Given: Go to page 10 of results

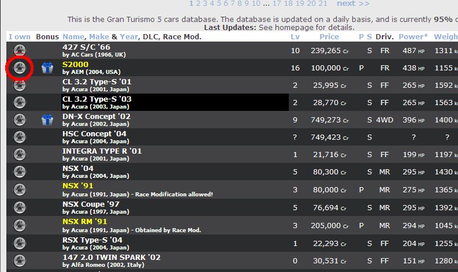Looking at the screenshot, I should pyautogui.click(x=256, y=3).
